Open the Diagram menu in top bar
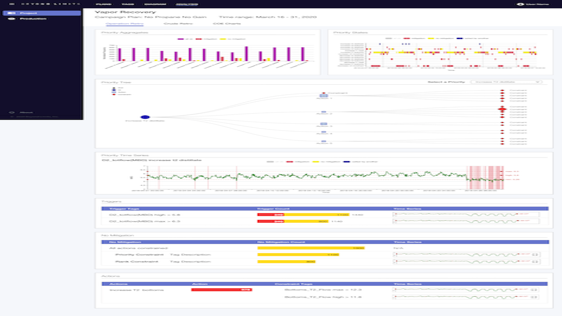The width and height of the screenshot is (562, 316). (155, 4)
